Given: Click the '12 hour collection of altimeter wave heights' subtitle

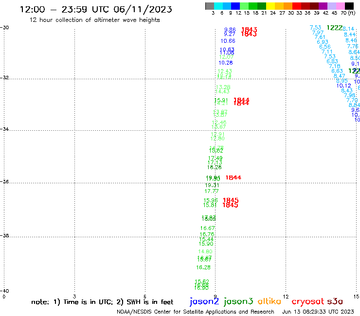Looking at the screenshot, I should 94,20.
